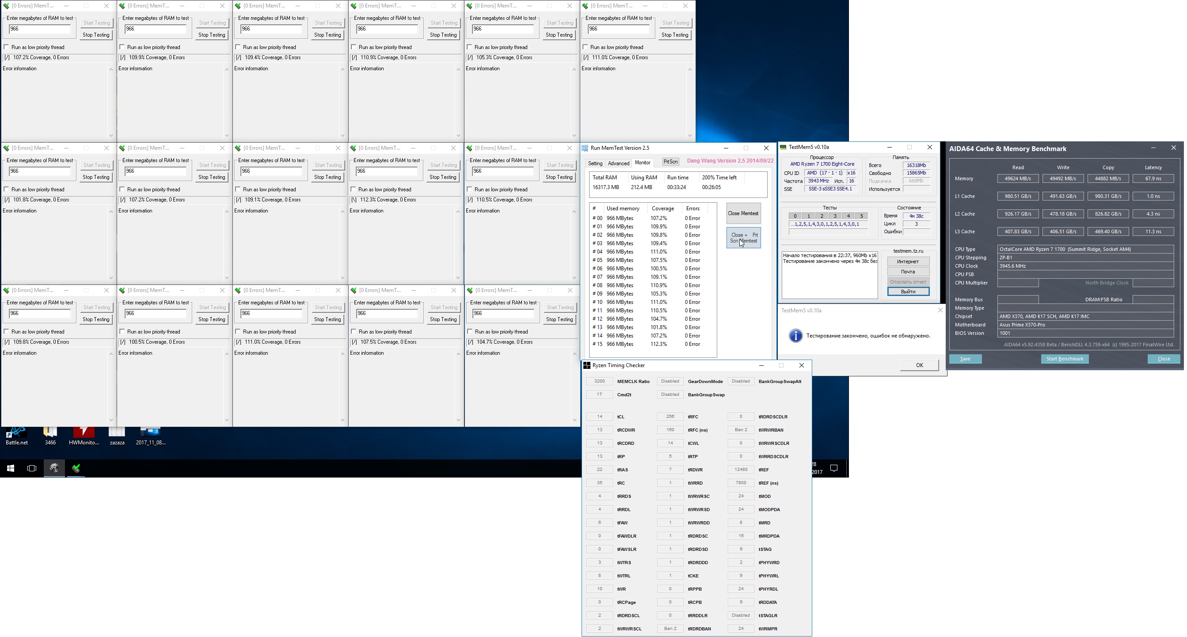Toggle TestMem5 test number 3 box

tap(835, 216)
